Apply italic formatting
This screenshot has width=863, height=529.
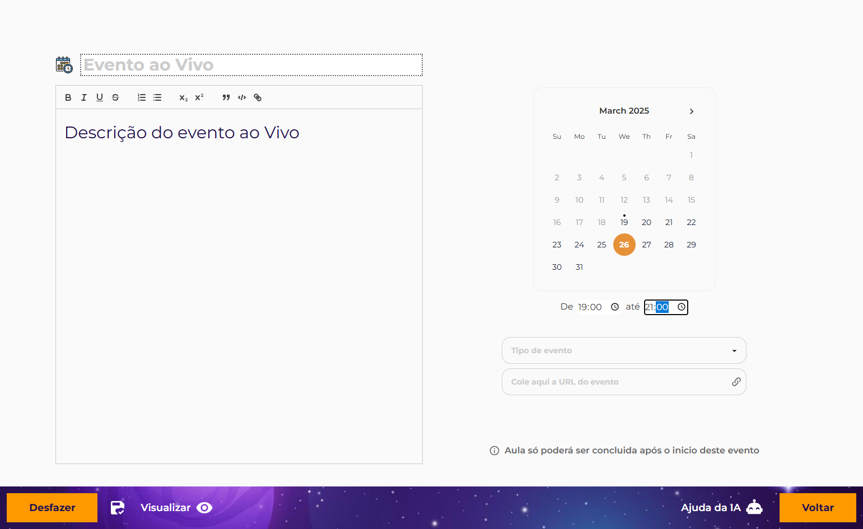coord(84,97)
